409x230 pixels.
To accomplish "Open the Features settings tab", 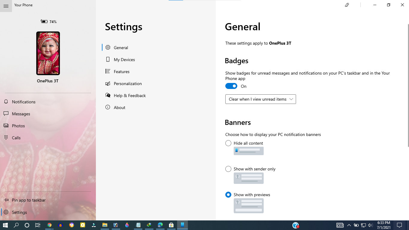I will pyautogui.click(x=156, y=72).
